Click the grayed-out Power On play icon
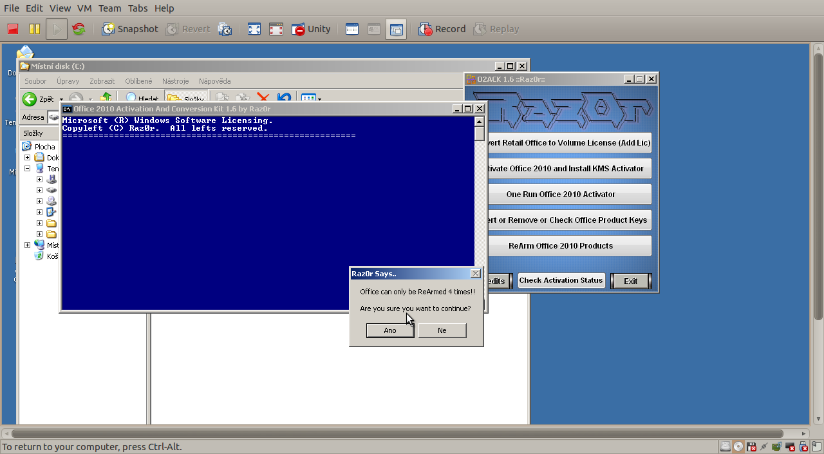 click(x=57, y=29)
